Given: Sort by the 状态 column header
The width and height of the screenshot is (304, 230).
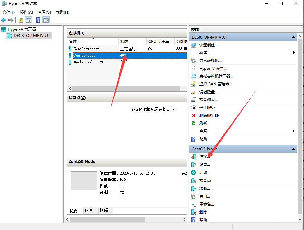Looking at the screenshot, I should click(x=132, y=41).
